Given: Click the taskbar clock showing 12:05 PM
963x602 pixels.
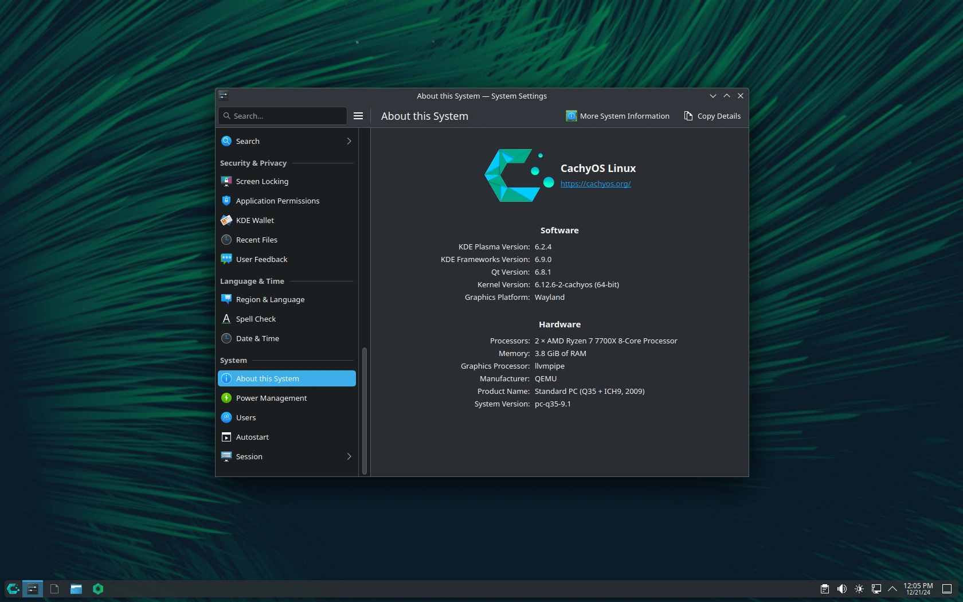Looking at the screenshot, I should point(918,589).
